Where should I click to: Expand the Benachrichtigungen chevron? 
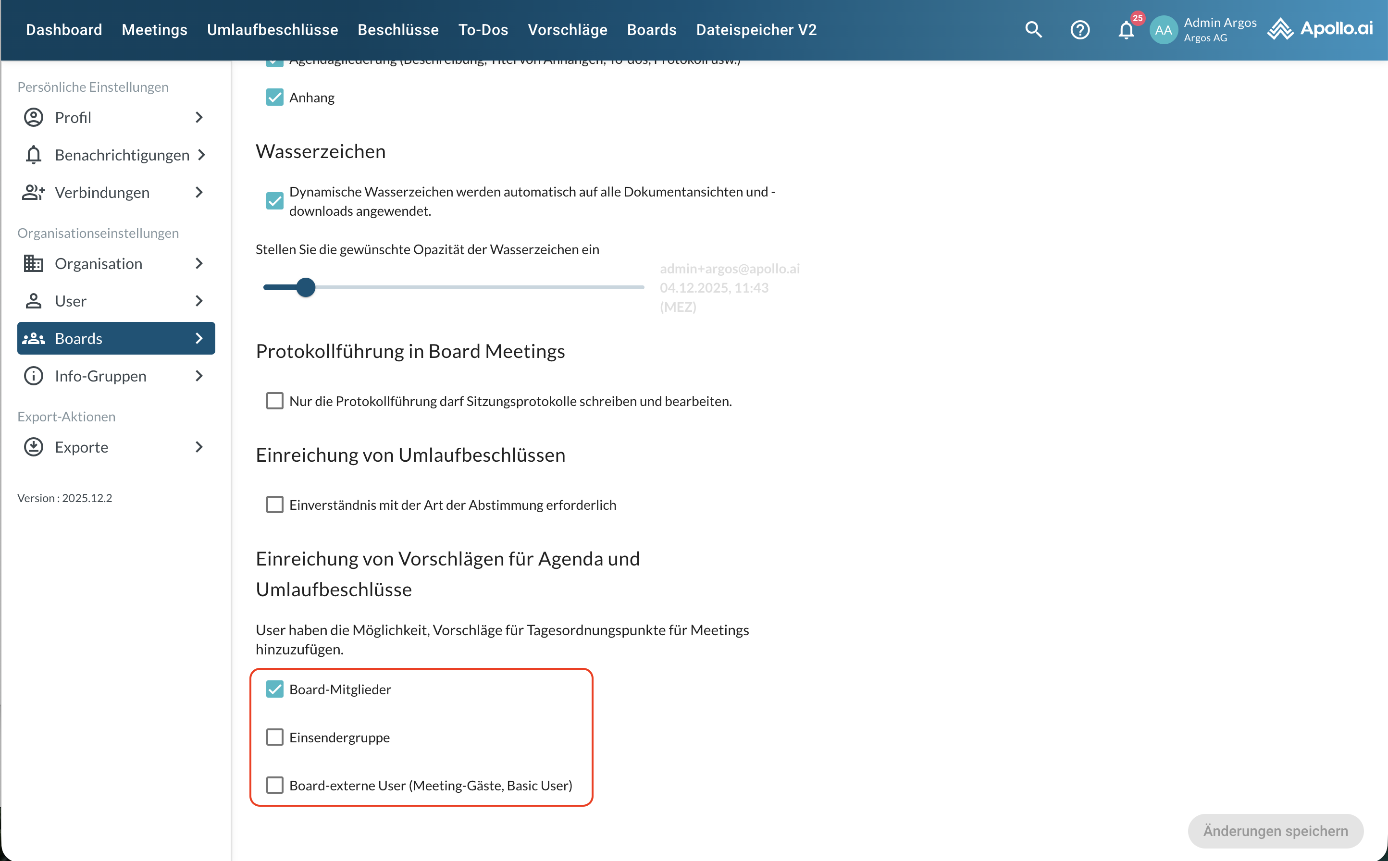(x=201, y=155)
